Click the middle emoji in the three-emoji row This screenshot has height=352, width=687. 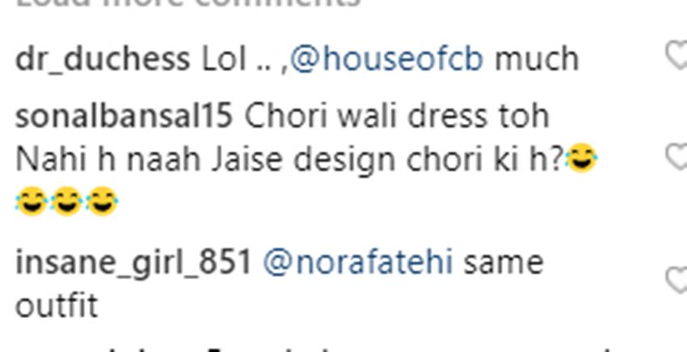point(66,201)
